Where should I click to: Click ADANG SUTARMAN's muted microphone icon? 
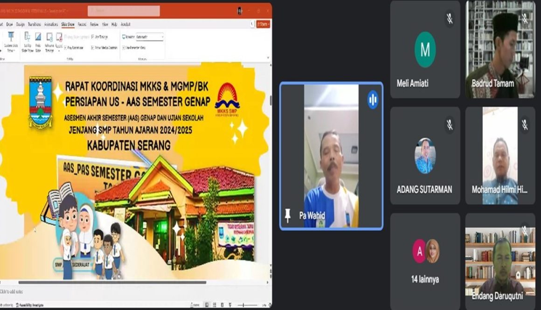tap(450, 125)
